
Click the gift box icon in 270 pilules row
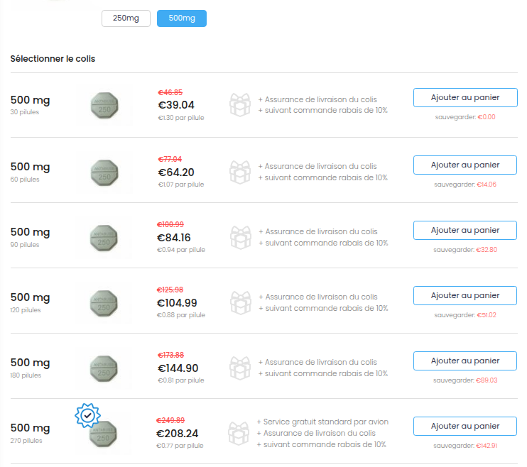(238, 433)
